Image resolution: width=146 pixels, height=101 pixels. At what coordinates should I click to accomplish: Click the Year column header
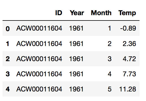pos(77,13)
